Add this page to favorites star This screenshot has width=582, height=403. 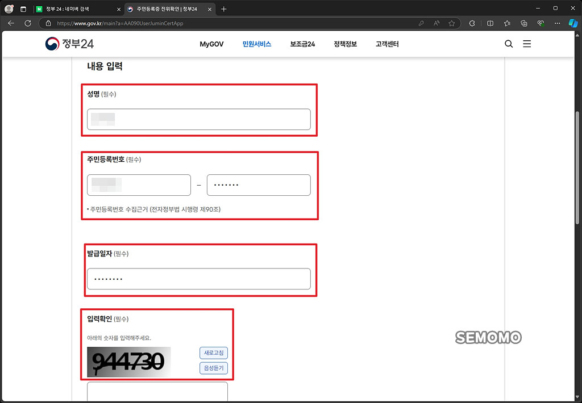point(451,23)
